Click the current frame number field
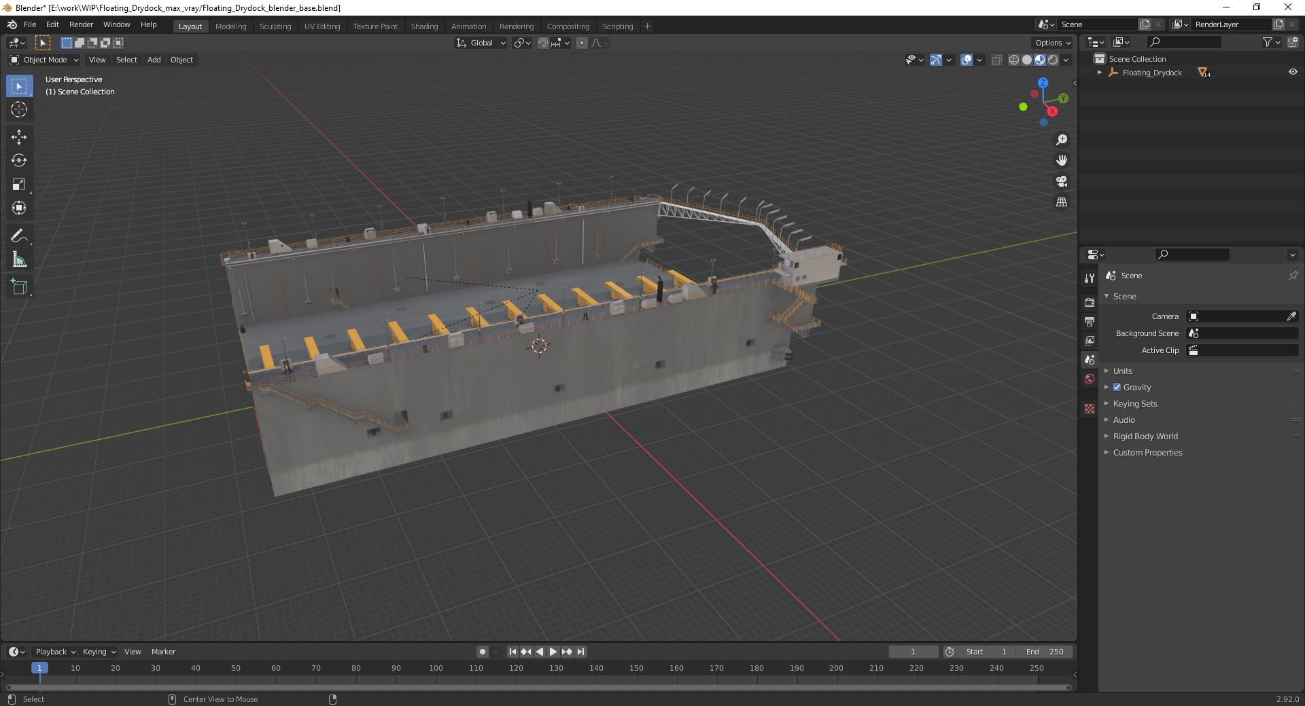Image resolution: width=1305 pixels, height=706 pixels. click(x=913, y=652)
